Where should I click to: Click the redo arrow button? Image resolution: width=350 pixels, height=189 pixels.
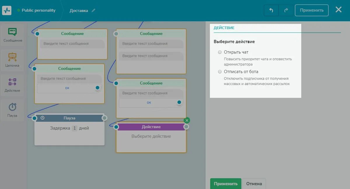click(286, 10)
